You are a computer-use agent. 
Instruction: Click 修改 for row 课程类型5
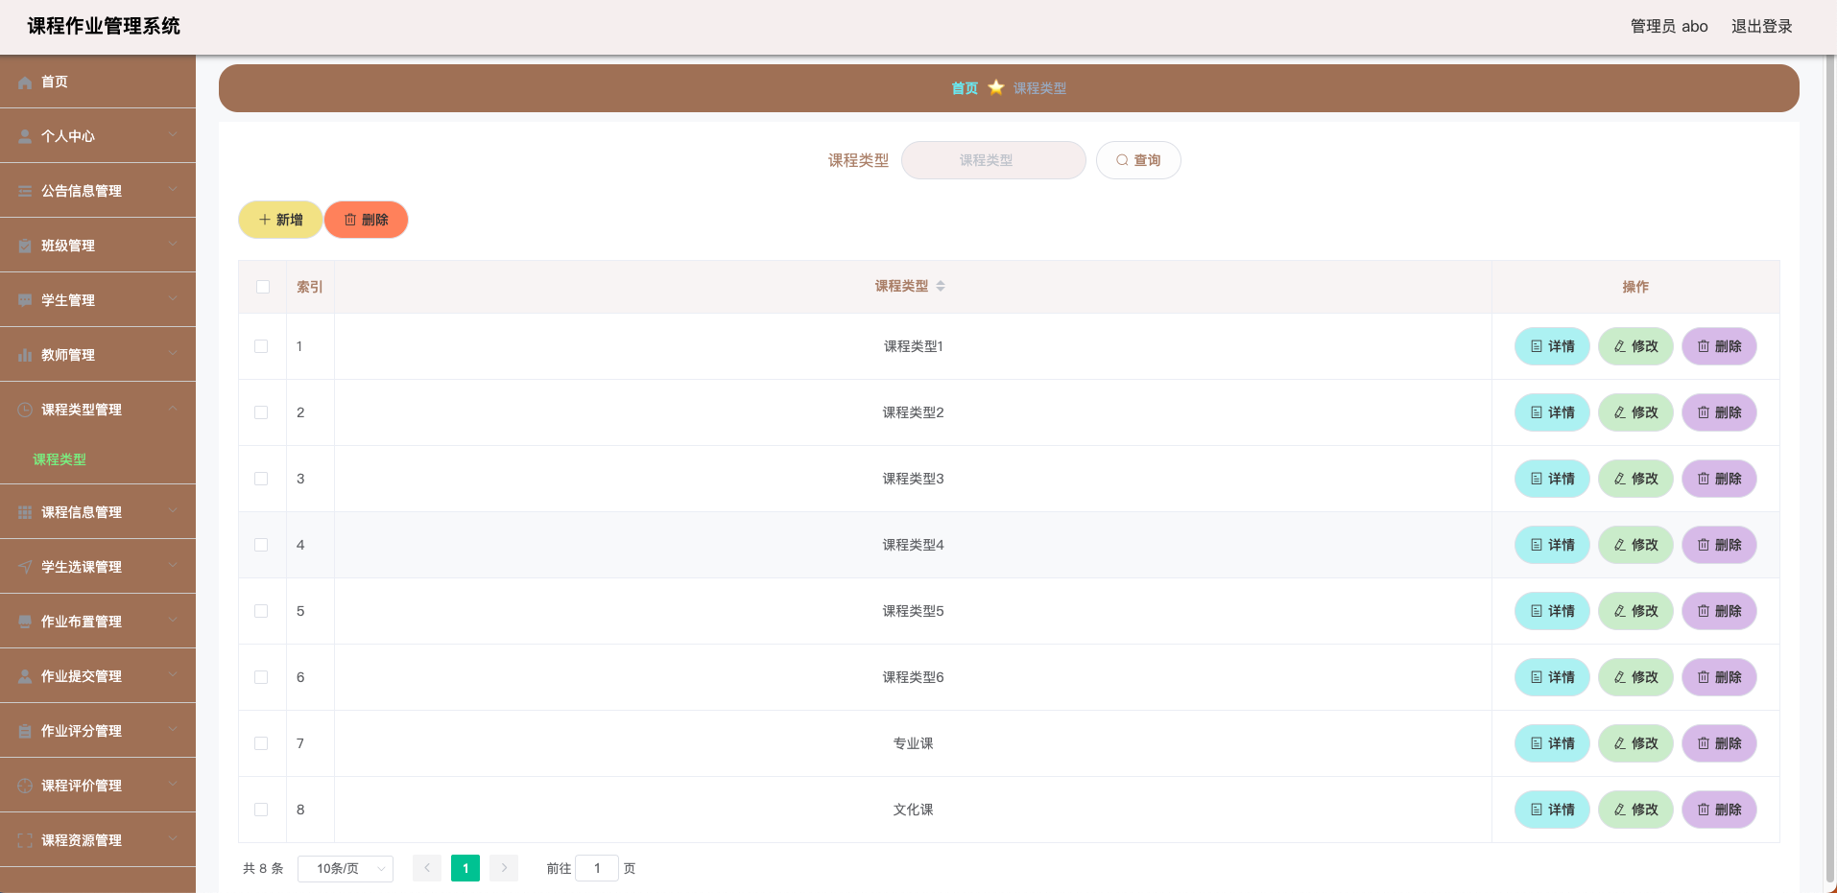(1635, 611)
